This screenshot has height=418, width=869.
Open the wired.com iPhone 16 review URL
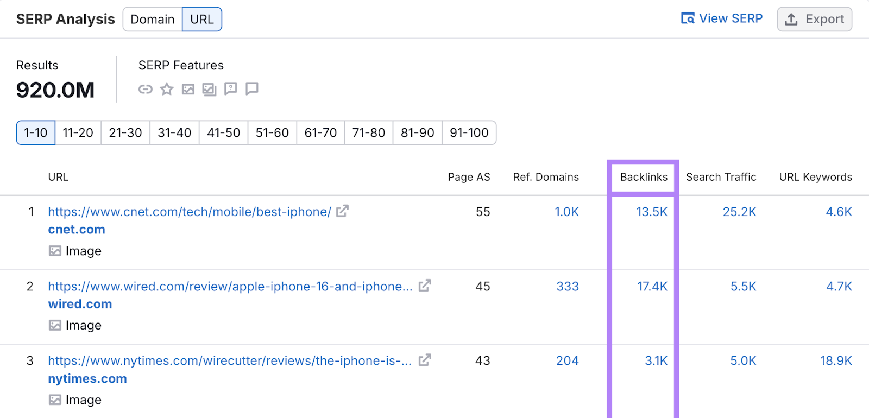pos(230,286)
